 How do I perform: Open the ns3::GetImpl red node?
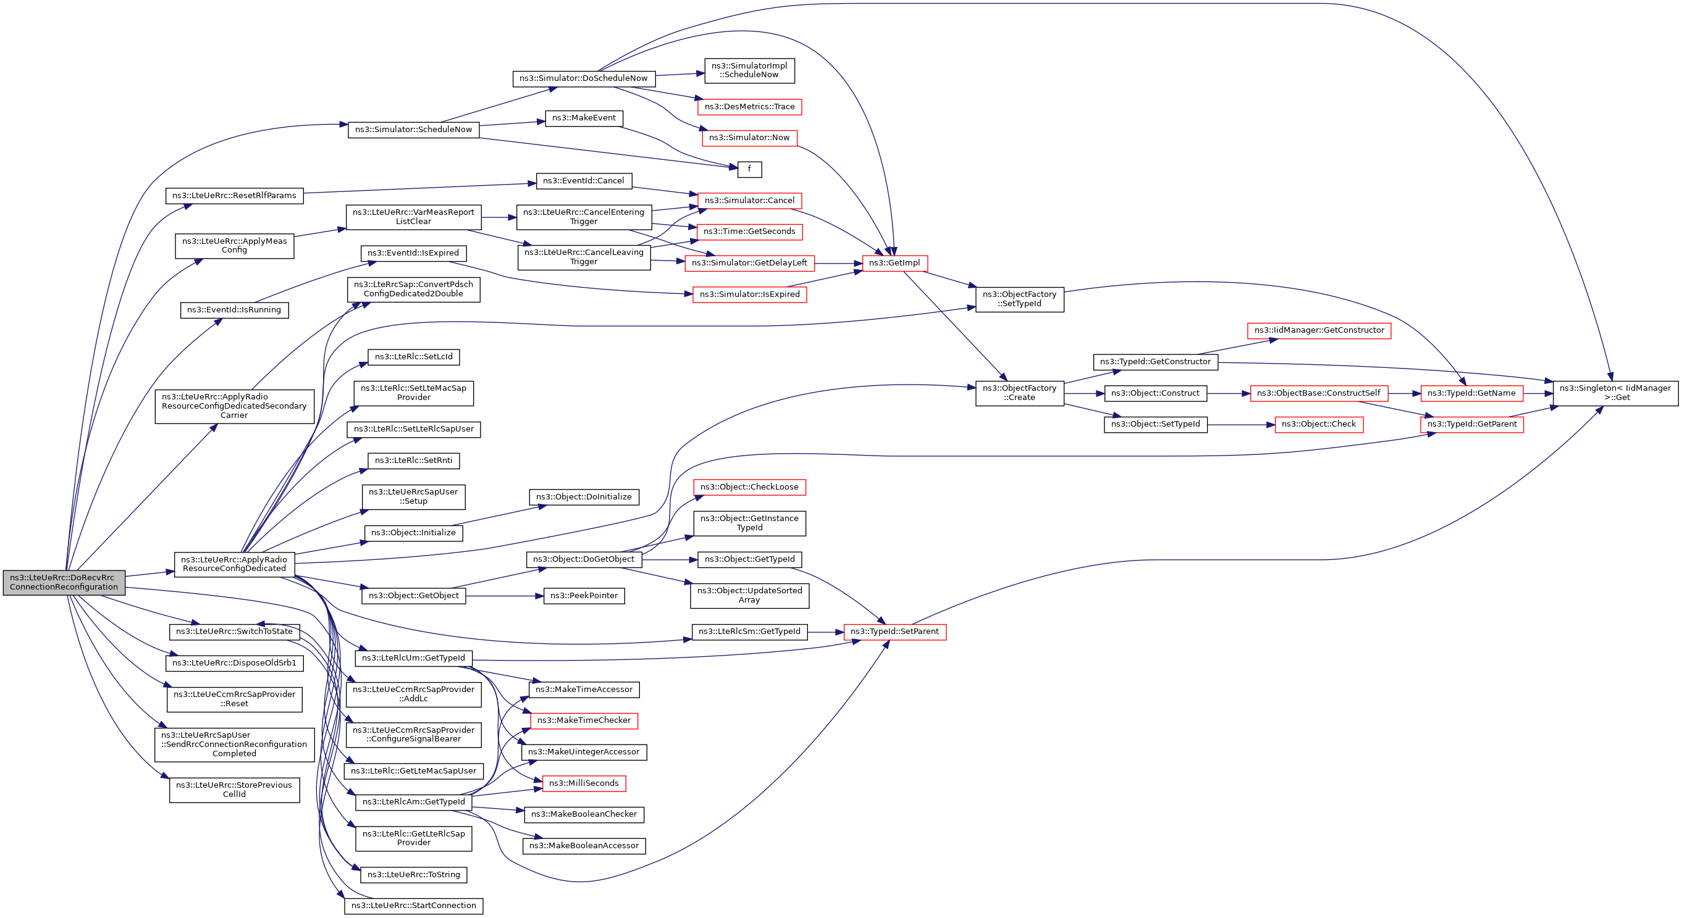click(894, 263)
